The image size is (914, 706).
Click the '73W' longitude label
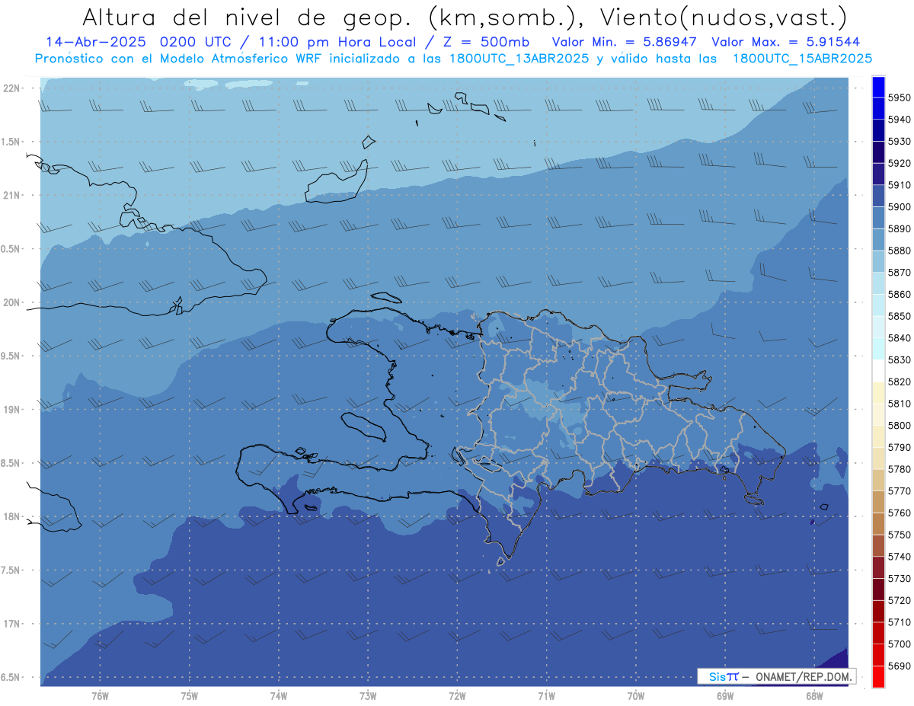368,696
